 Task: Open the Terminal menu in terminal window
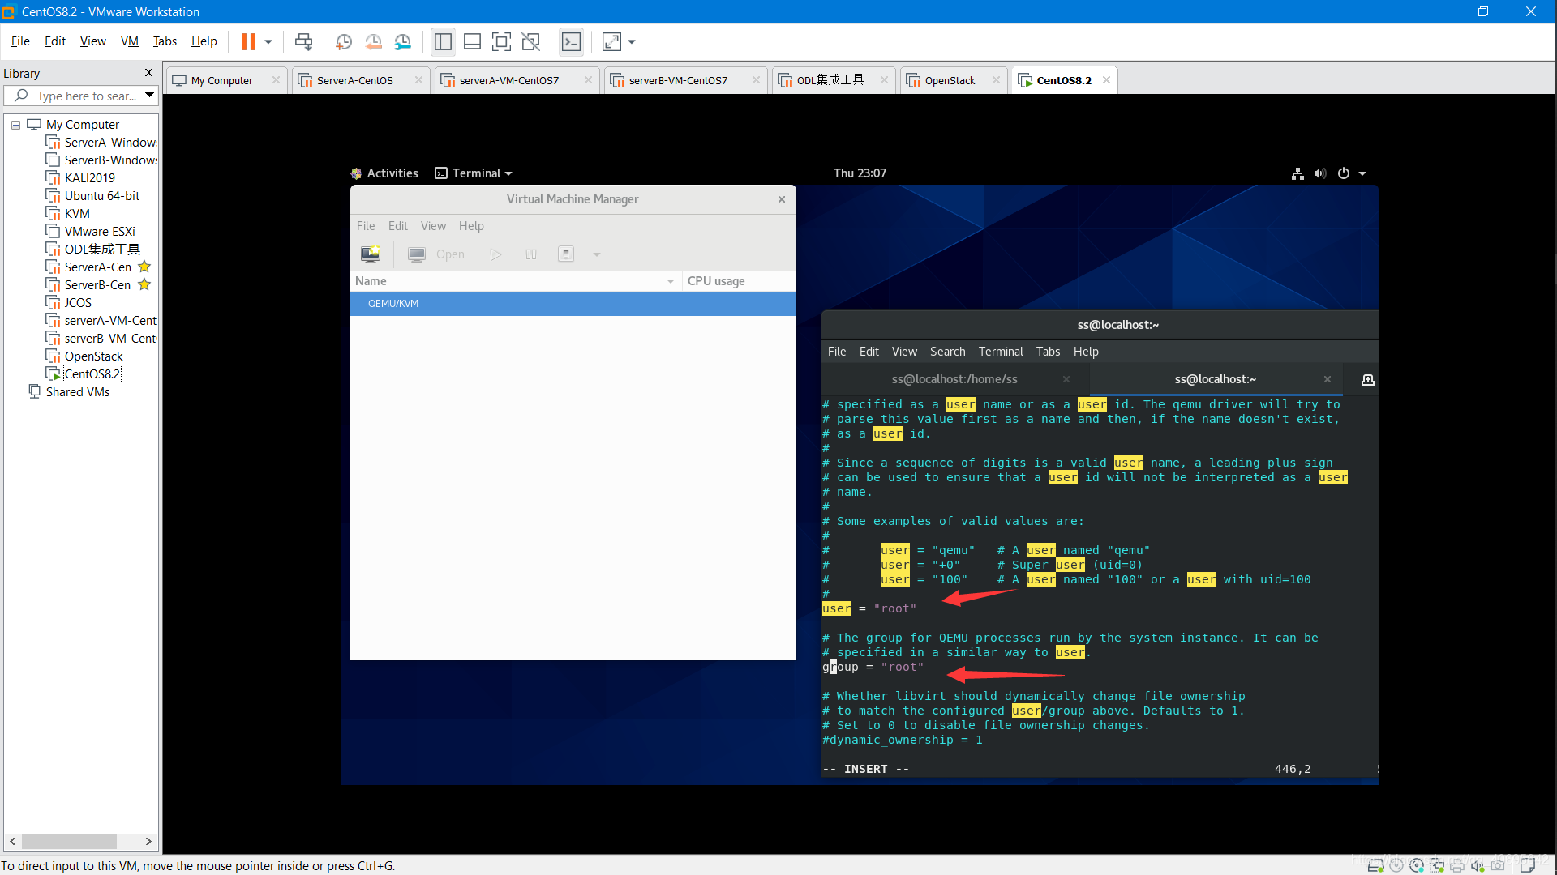[1001, 351]
